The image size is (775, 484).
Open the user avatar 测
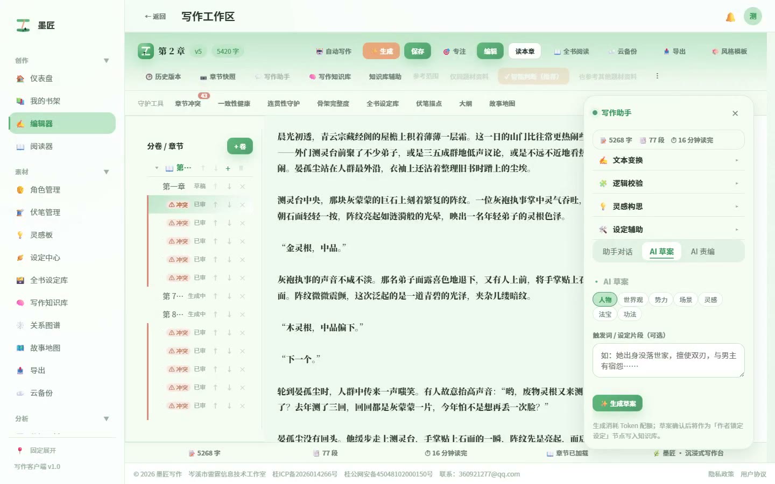(x=753, y=16)
